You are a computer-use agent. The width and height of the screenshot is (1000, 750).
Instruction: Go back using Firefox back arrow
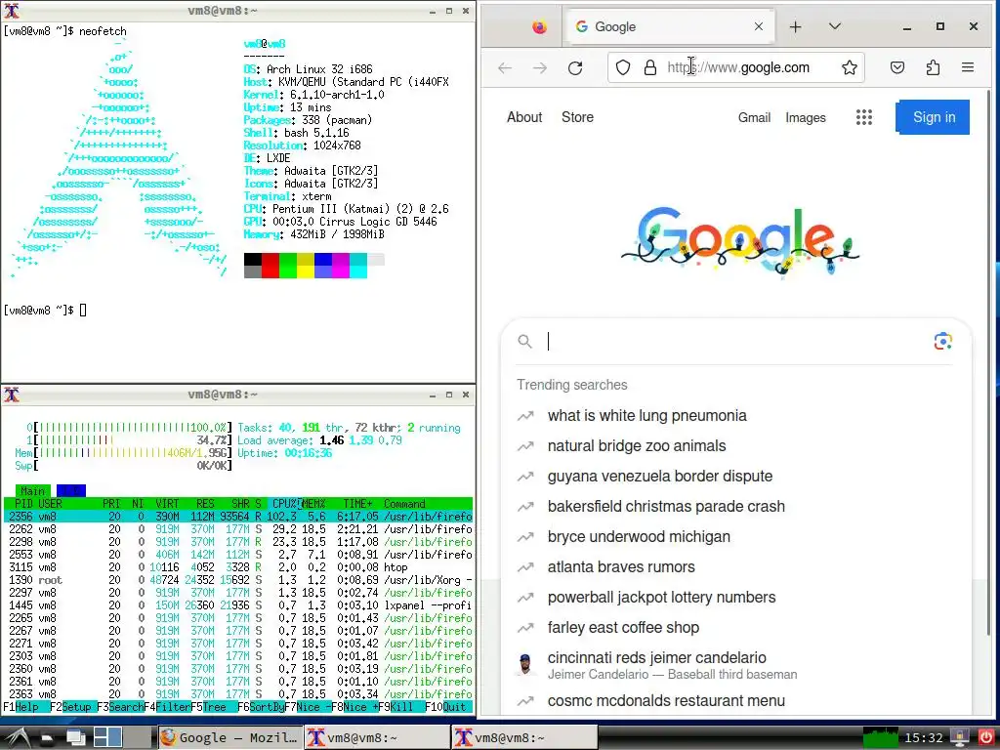pyautogui.click(x=505, y=67)
